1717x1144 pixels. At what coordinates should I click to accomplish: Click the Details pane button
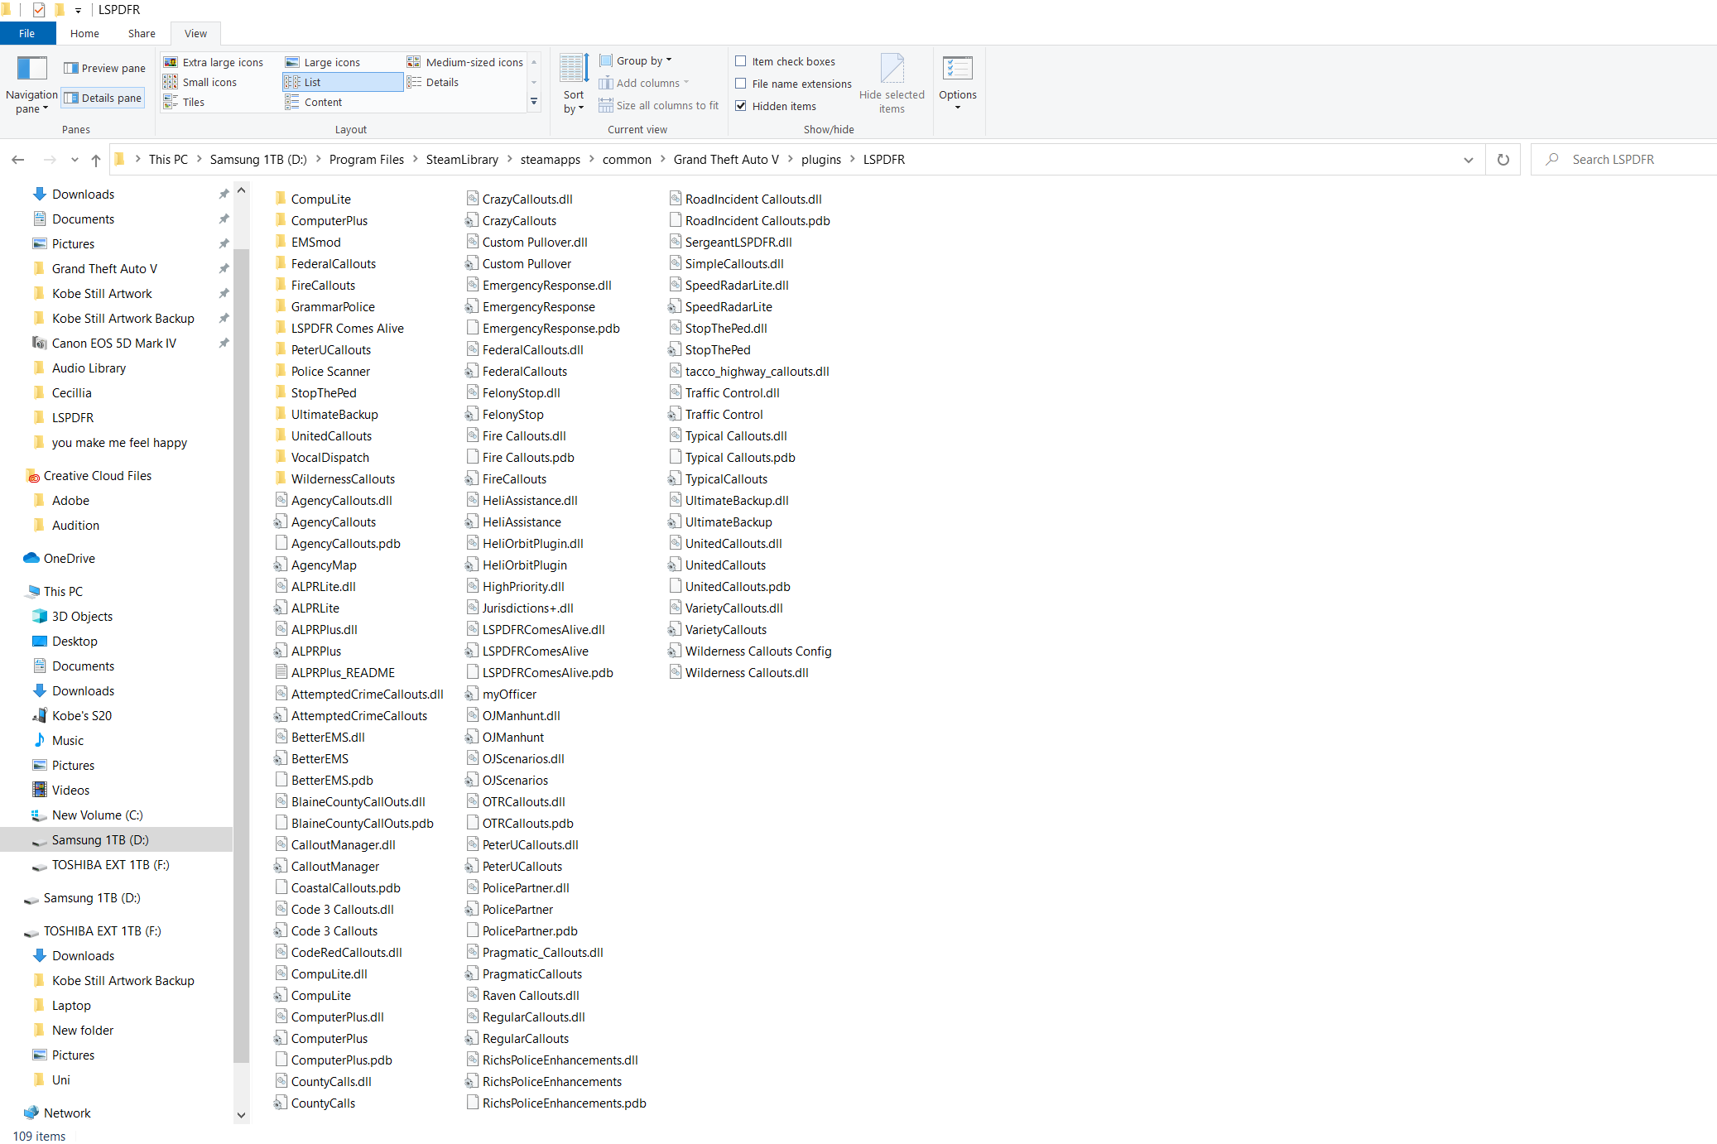tap(104, 98)
